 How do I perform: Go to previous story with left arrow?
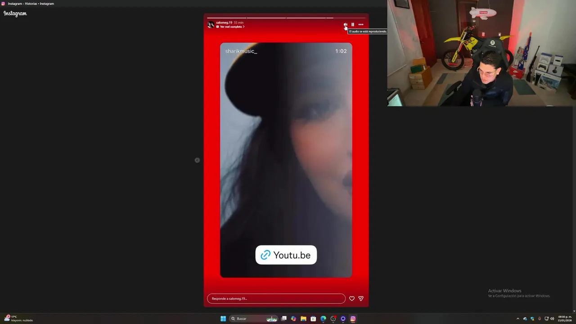[197, 160]
